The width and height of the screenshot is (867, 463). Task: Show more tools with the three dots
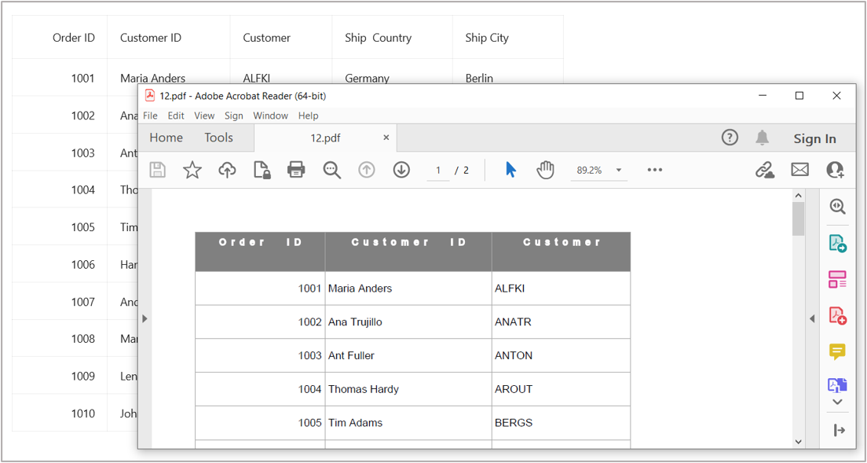(654, 170)
